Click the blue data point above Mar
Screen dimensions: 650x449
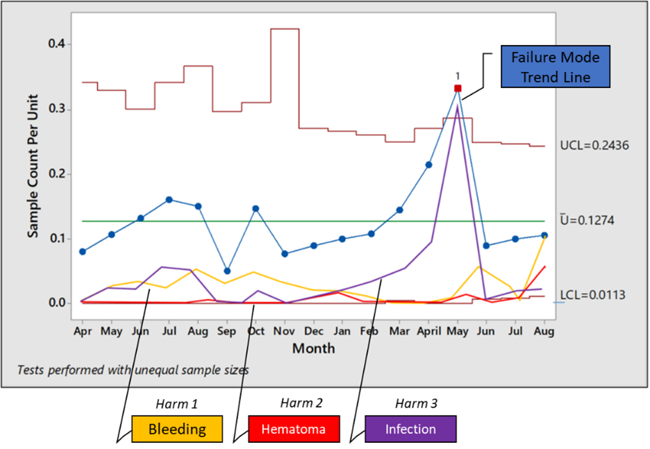coord(400,210)
